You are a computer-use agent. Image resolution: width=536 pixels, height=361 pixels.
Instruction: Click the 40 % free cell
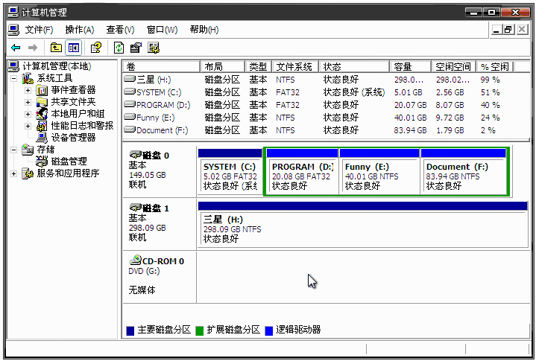pyautogui.click(x=491, y=105)
